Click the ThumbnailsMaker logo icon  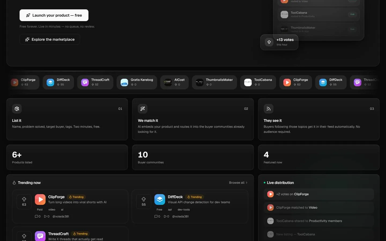[x=199, y=82]
